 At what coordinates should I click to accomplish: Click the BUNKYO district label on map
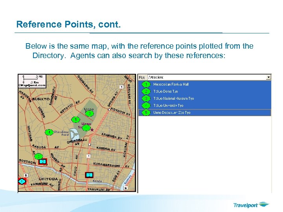pyautogui.click(x=41, y=99)
